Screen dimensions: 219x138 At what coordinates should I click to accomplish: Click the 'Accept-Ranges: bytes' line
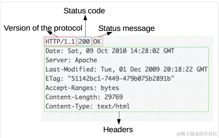pos(82,87)
